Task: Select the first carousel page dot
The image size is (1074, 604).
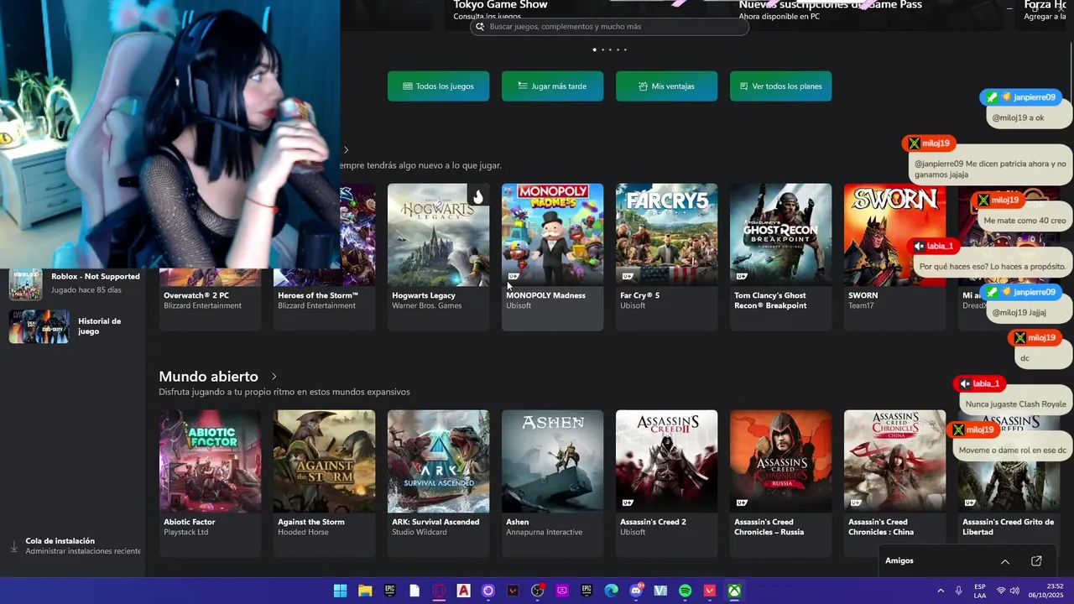Action: (595, 49)
